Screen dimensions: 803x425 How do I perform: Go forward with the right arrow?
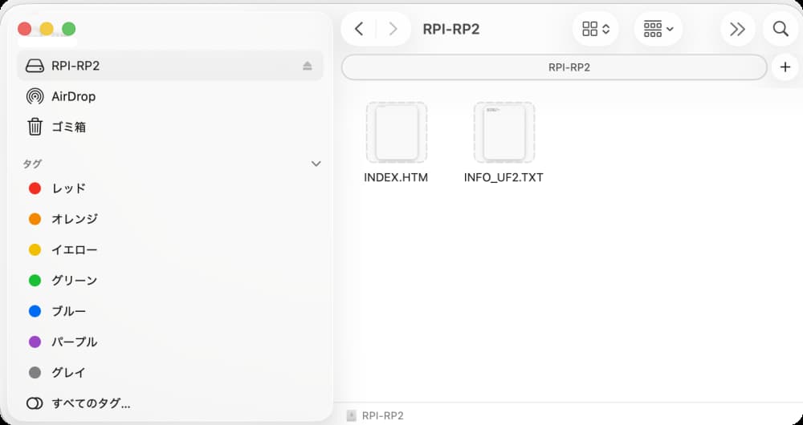tap(393, 29)
